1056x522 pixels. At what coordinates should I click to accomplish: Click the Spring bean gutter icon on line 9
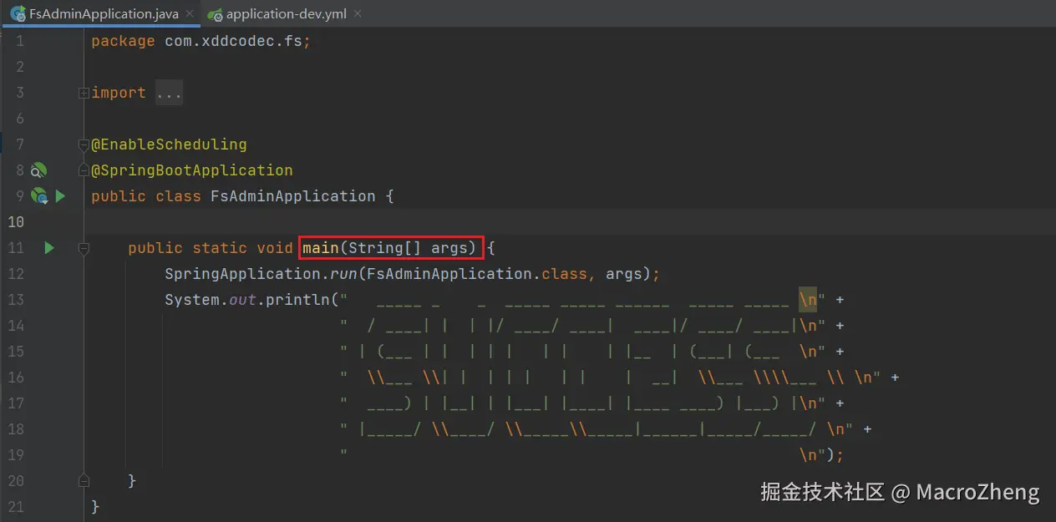[x=38, y=196]
